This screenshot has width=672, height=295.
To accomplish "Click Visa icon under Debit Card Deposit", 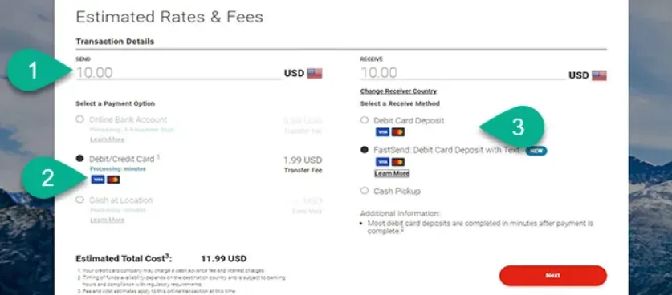I will coord(382,132).
